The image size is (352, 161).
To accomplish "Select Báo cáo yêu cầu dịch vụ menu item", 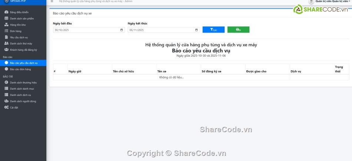I will tap(24, 63).
